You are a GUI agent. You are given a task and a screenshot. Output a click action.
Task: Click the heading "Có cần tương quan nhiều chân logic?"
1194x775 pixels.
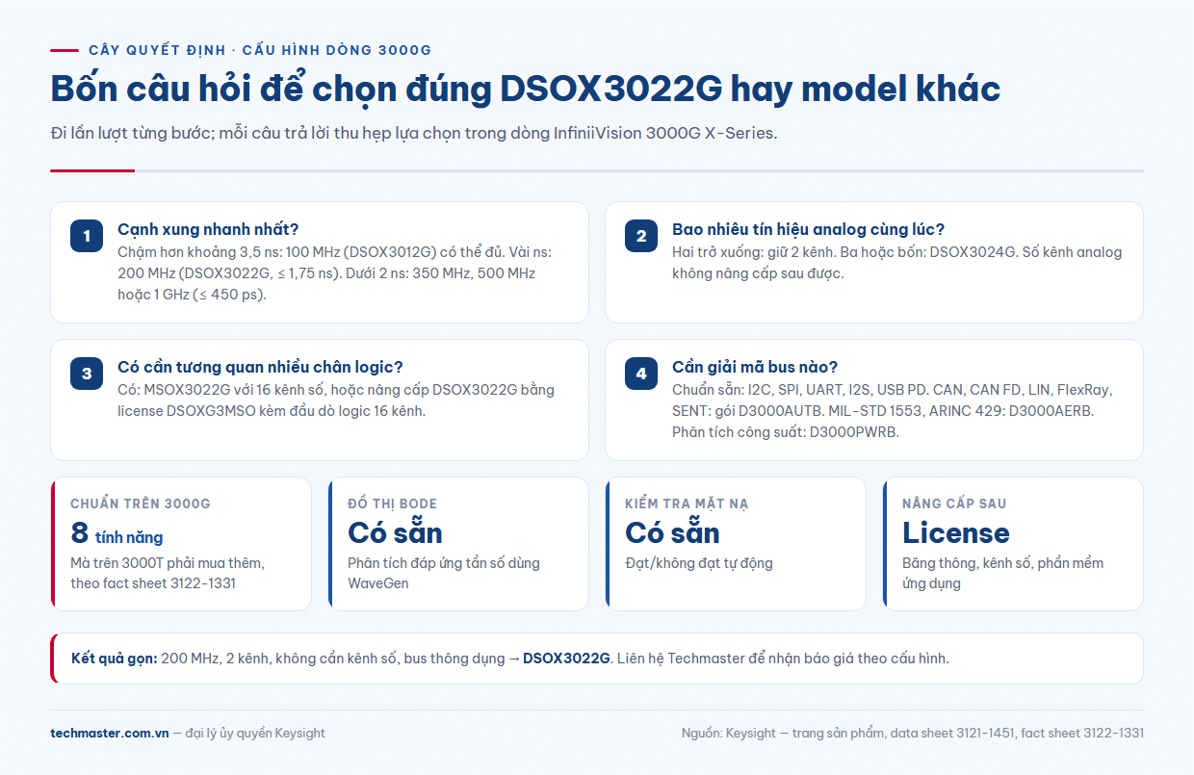[260, 367]
